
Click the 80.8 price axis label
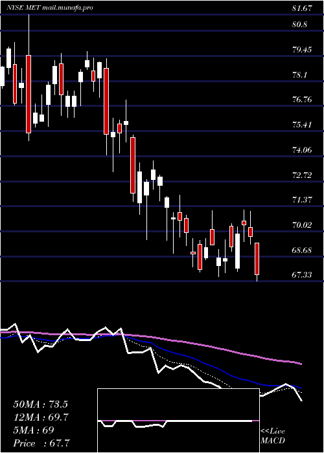[299, 25]
